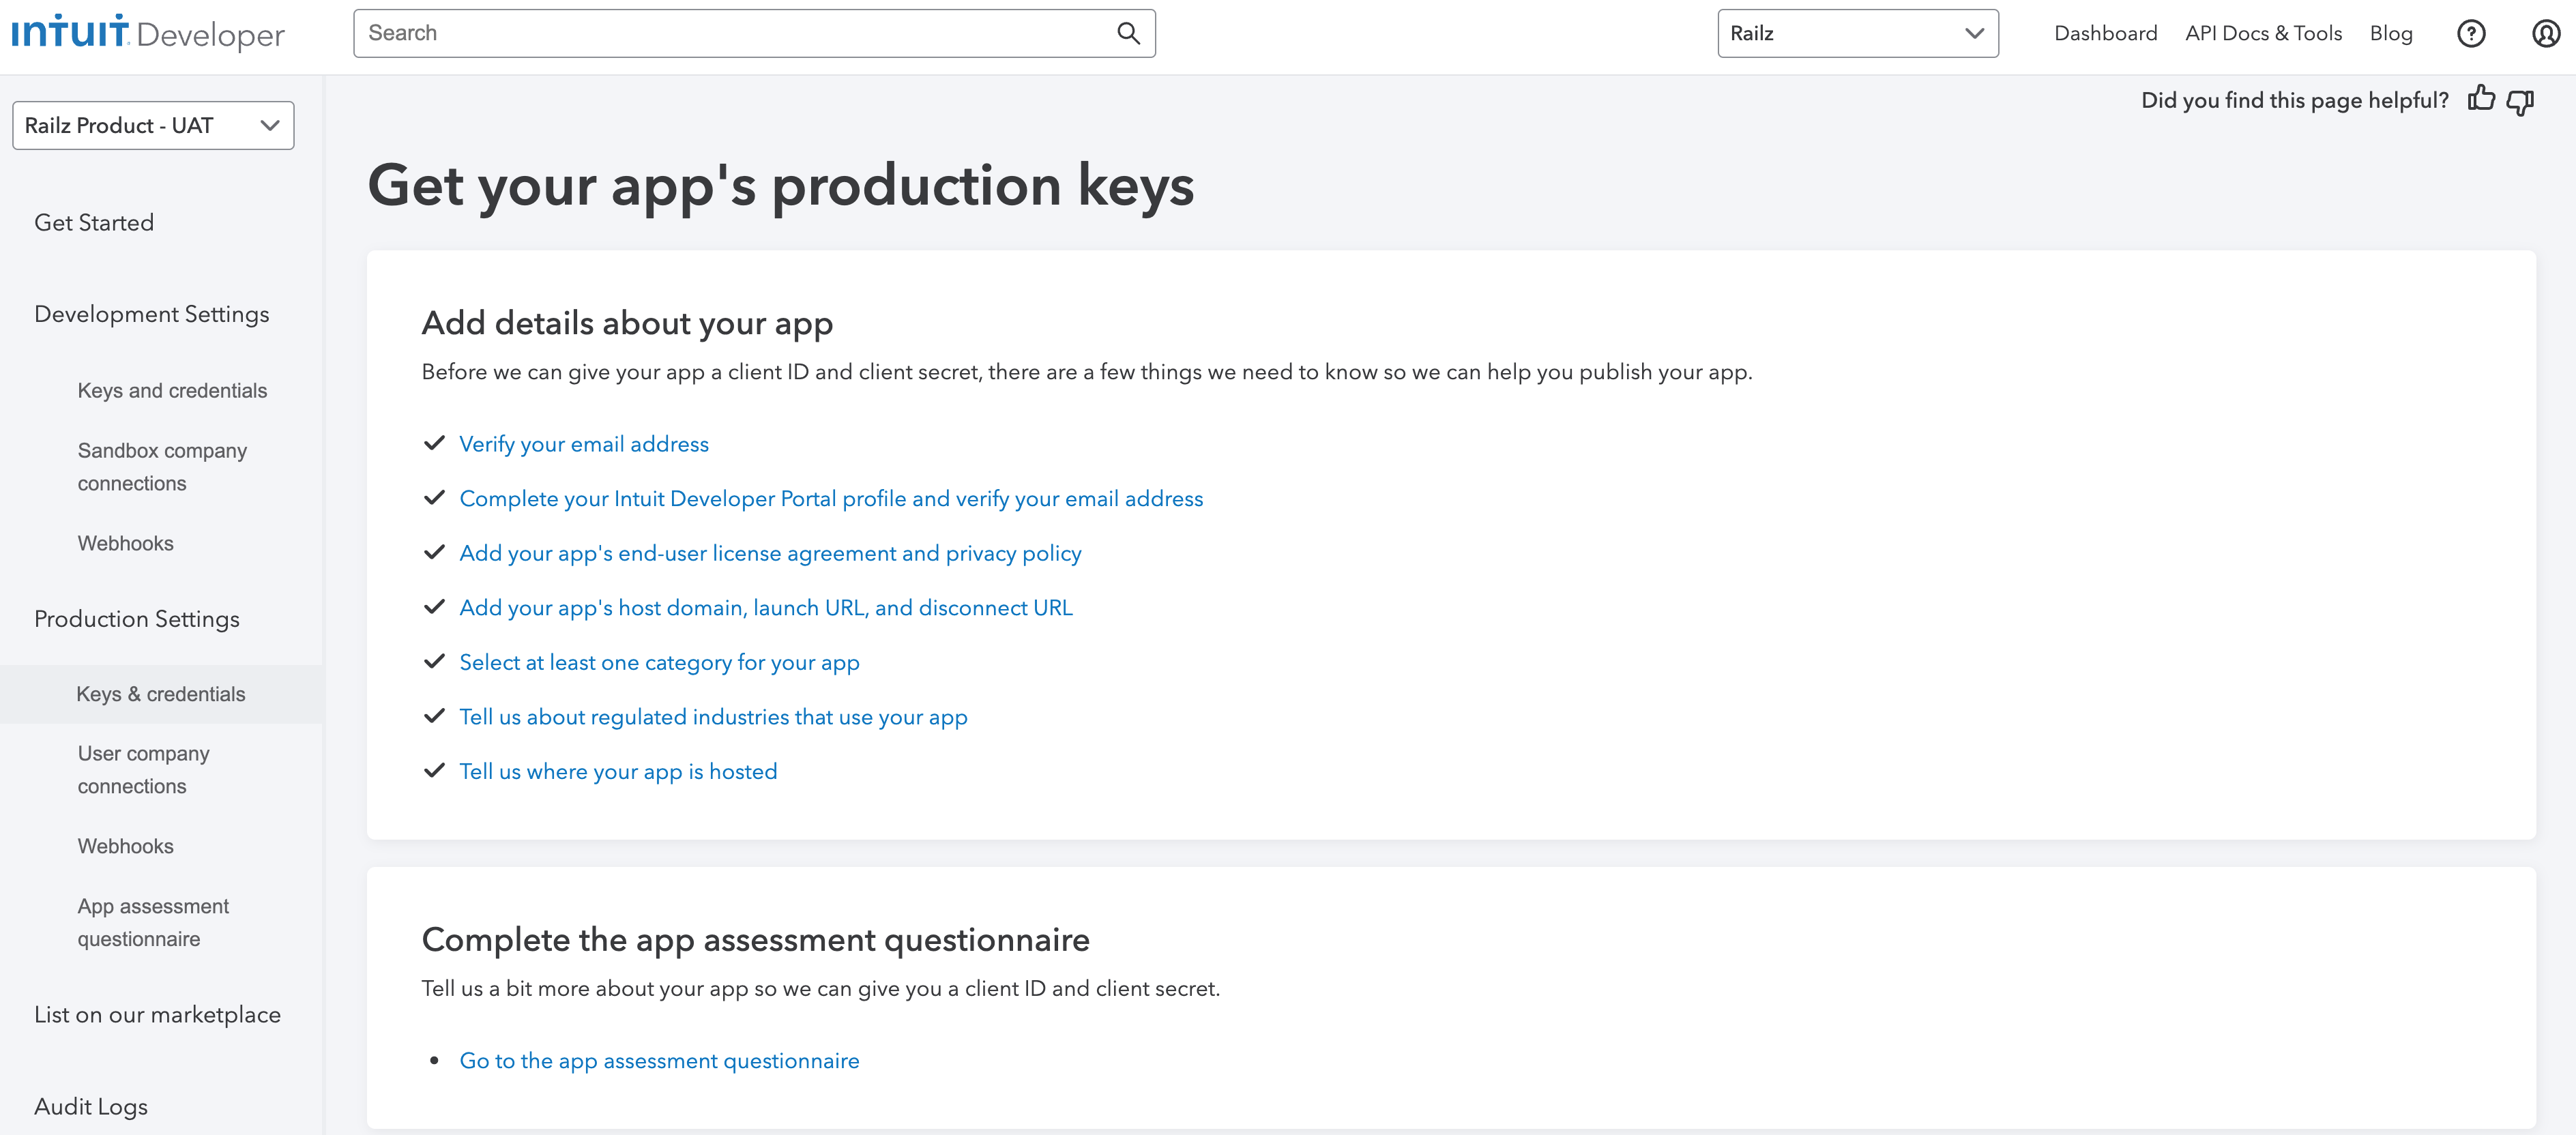The height and width of the screenshot is (1135, 2576).
Task: Click the thumbs up helpful icon
Action: pyautogui.click(x=2481, y=99)
